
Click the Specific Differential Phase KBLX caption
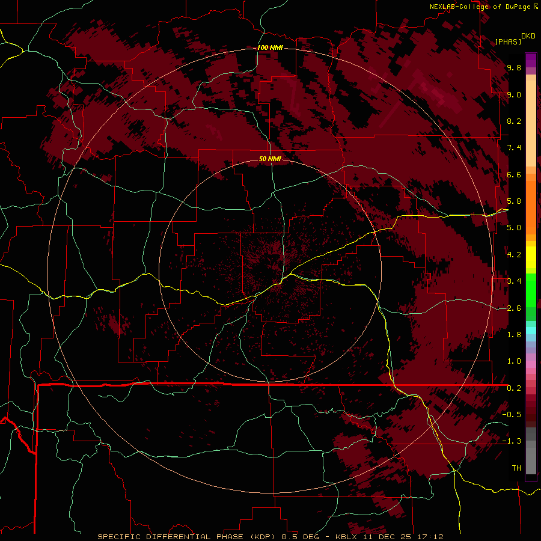pyautogui.click(x=270, y=537)
